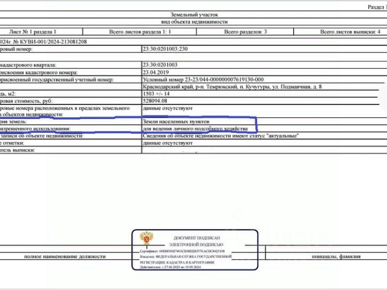
Task: Click cadastral quarter value '23:30:0201003'
Action: pos(160,65)
